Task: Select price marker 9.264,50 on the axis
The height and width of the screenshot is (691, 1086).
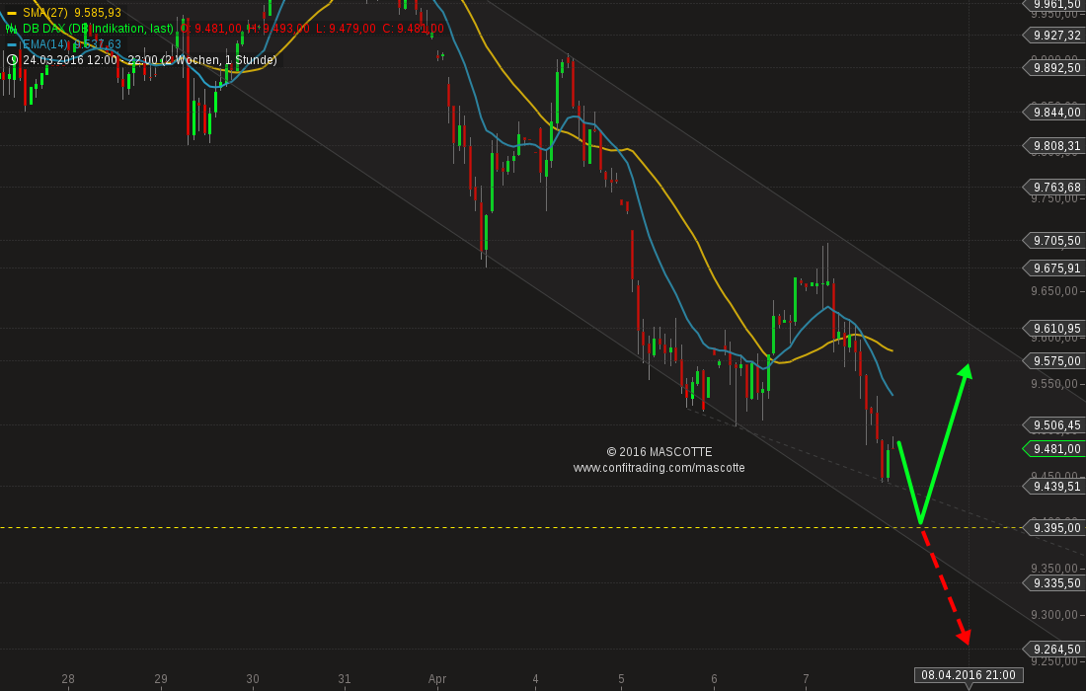Action: click(1054, 650)
